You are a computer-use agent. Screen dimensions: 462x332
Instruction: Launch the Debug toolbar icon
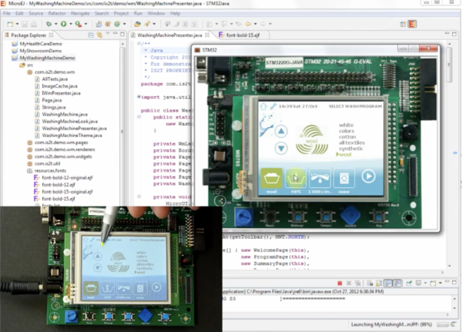click(x=49, y=24)
